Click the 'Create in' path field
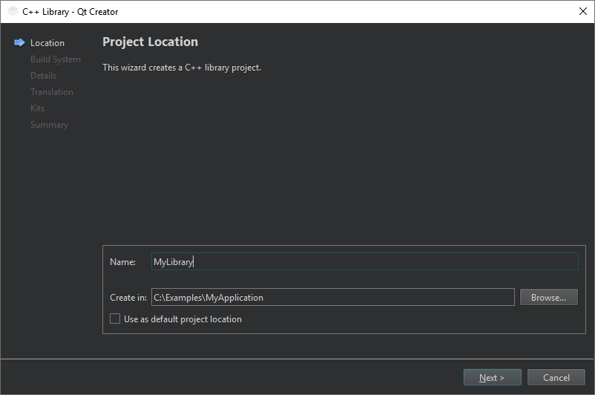Screen dimensions: 595x395 click(332, 297)
